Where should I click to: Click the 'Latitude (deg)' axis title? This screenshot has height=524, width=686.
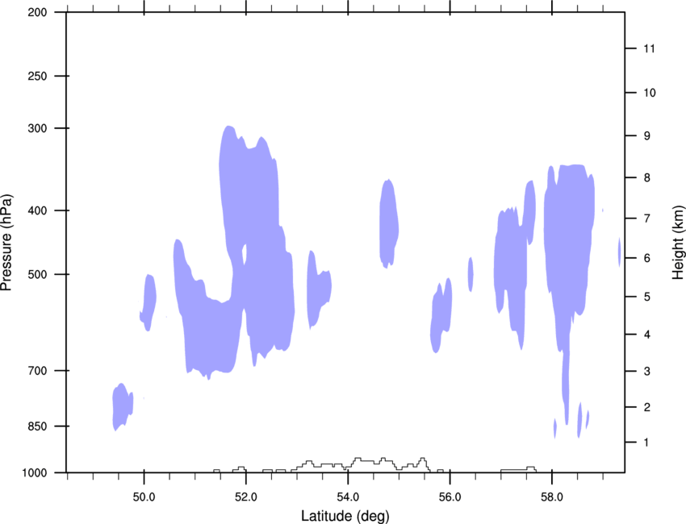click(x=345, y=516)
